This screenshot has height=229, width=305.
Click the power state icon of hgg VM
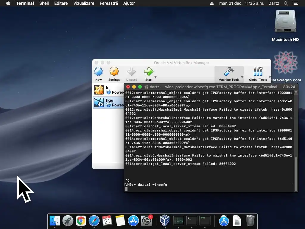click(x=108, y=105)
